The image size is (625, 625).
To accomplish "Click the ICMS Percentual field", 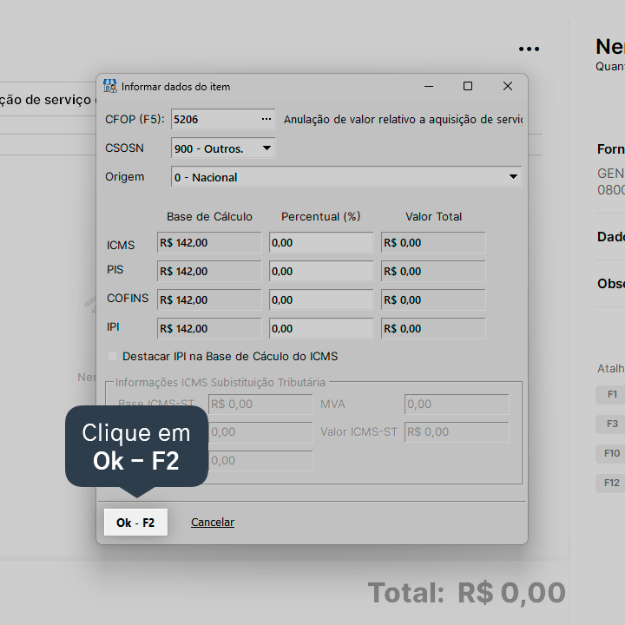I will click(321, 242).
